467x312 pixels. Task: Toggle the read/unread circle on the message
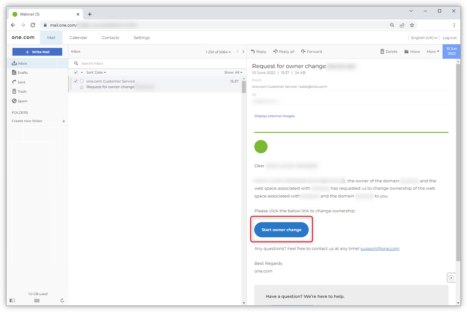(82, 81)
